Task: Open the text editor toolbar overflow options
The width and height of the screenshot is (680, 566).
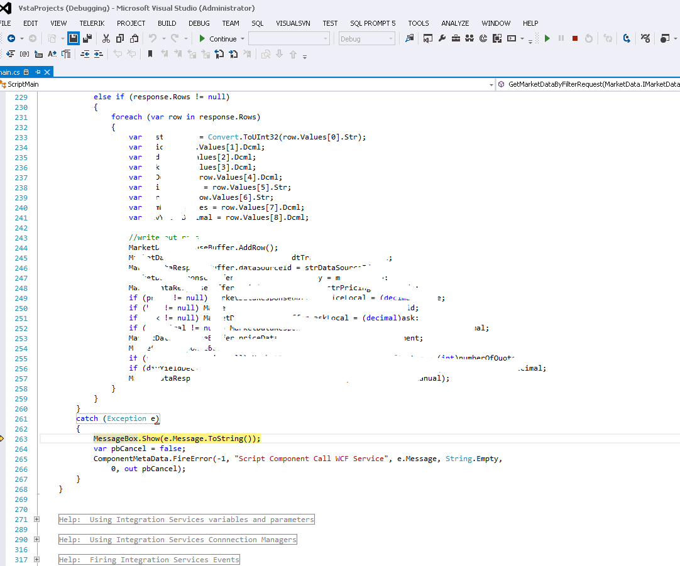Action: click(x=305, y=57)
